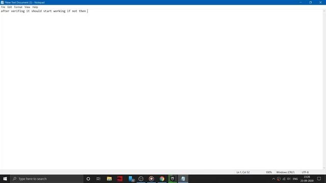Restore down the Notepad window
Screen dimensions: 326x183
[310, 2]
